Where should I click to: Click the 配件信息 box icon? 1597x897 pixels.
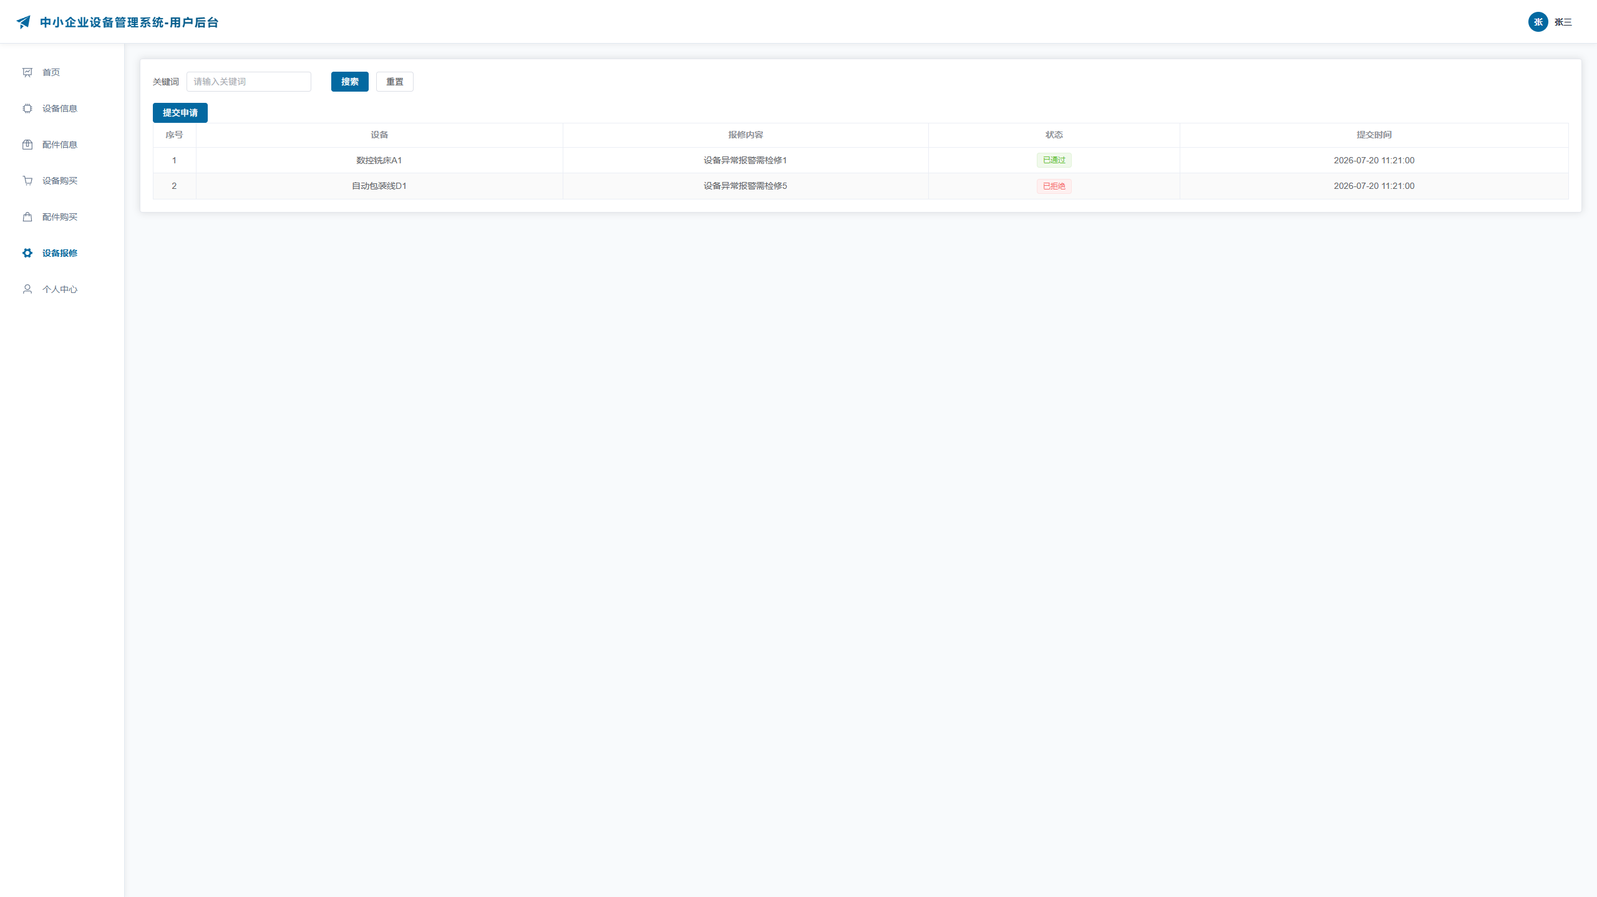[27, 145]
